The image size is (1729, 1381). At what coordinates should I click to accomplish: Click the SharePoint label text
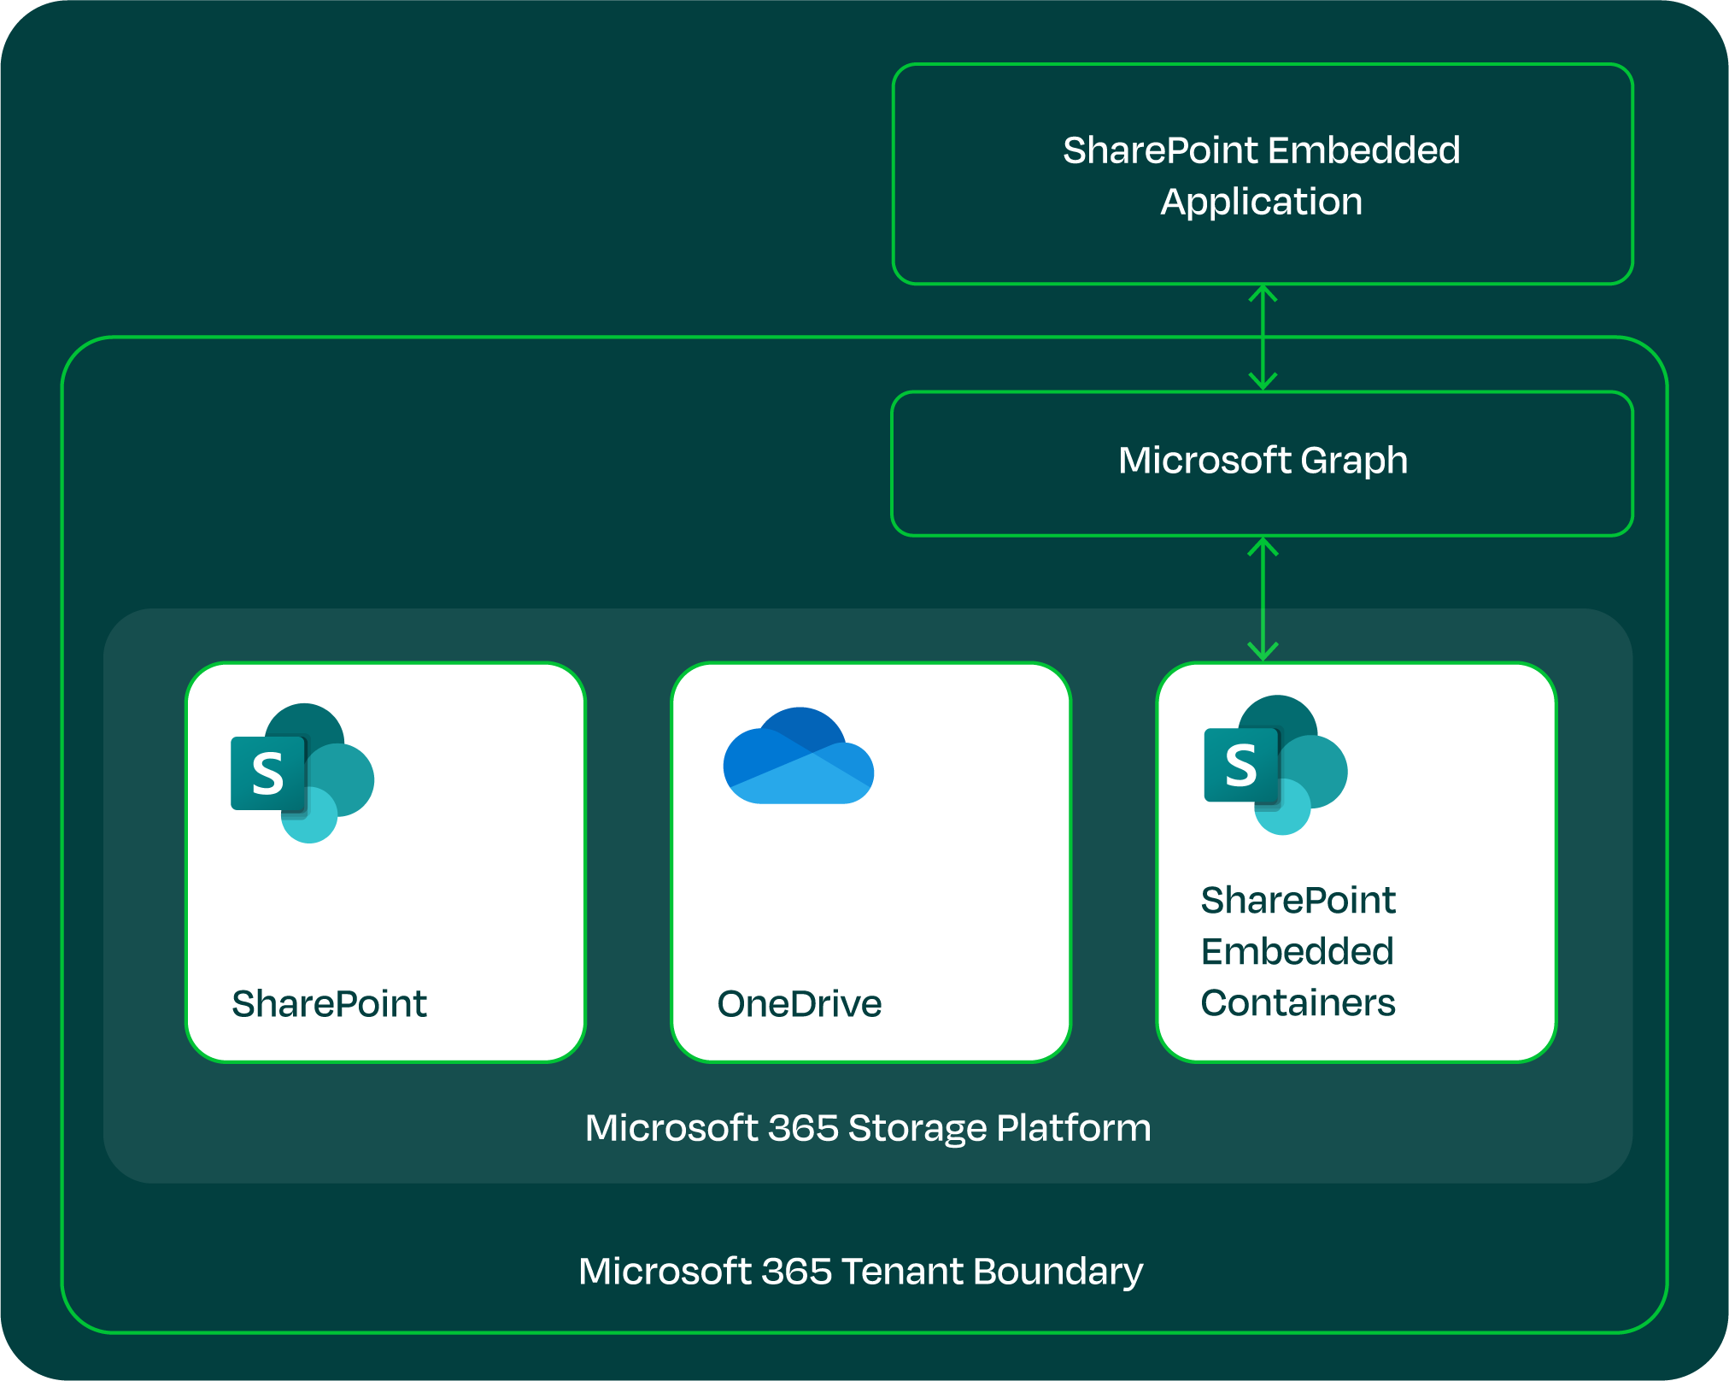[329, 1002]
